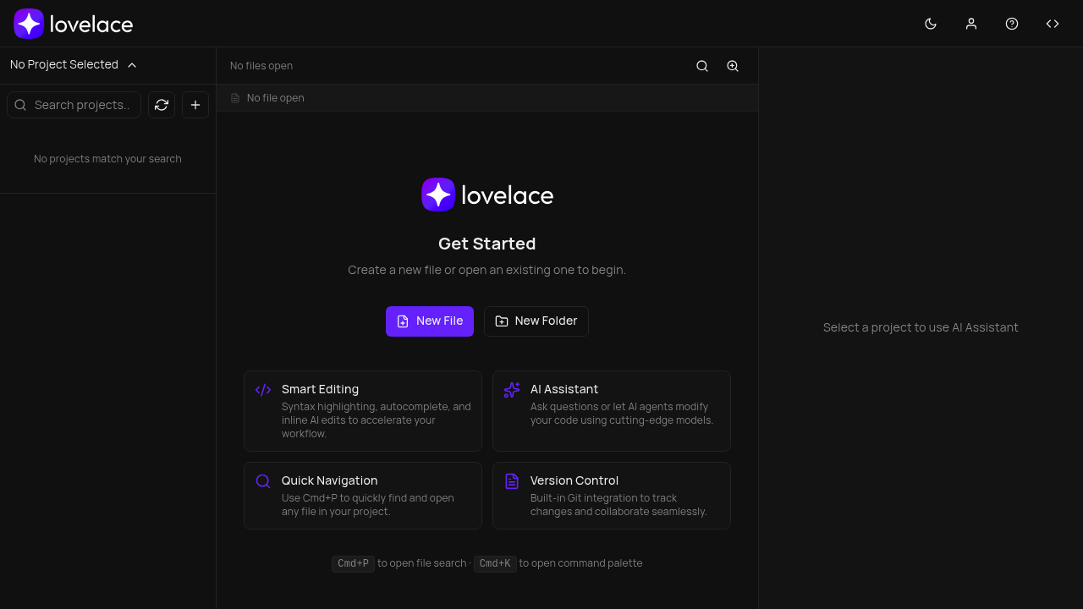Open search from the editor toolbar
1083x609 pixels.
point(701,65)
